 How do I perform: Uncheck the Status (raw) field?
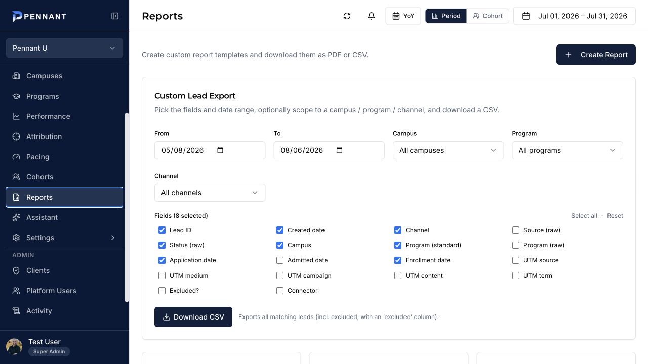click(162, 245)
